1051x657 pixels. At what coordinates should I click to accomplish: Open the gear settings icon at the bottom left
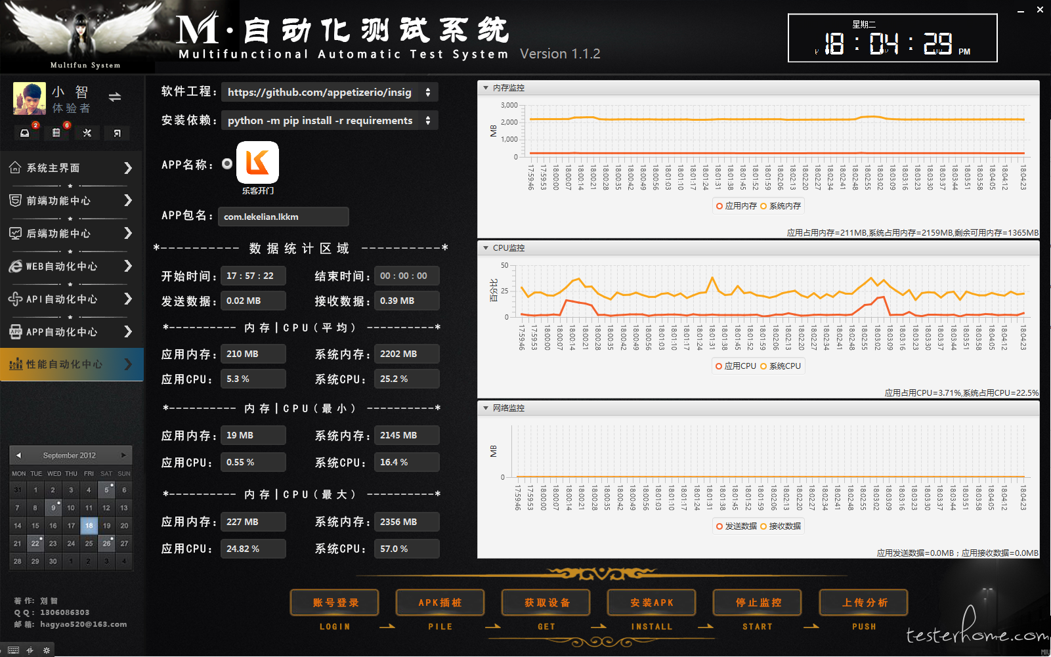pyautogui.click(x=46, y=650)
